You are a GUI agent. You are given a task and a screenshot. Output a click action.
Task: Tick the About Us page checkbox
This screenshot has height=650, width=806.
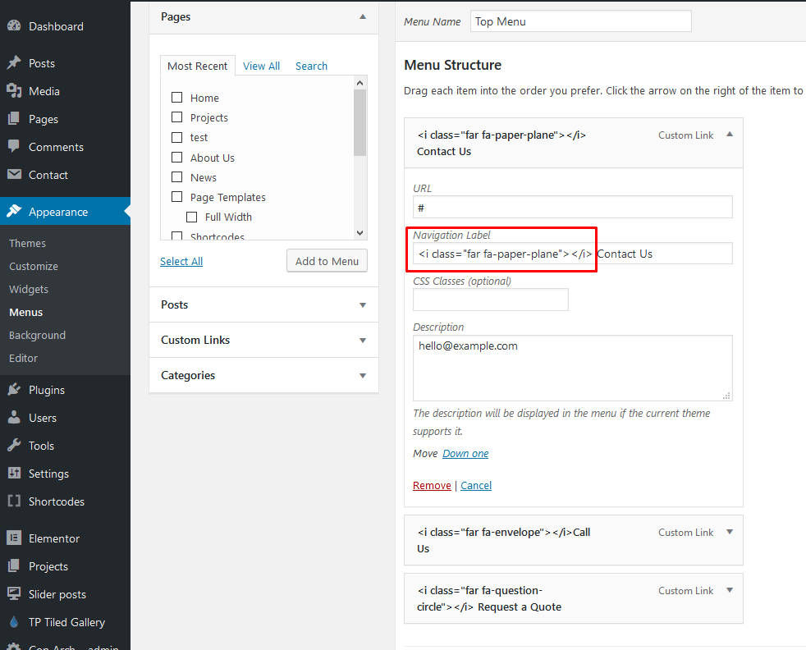pyautogui.click(x=176, y=158)
